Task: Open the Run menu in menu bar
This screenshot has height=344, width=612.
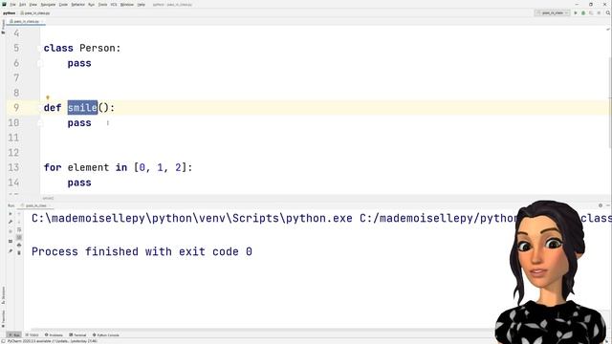Action: point(92,5)
